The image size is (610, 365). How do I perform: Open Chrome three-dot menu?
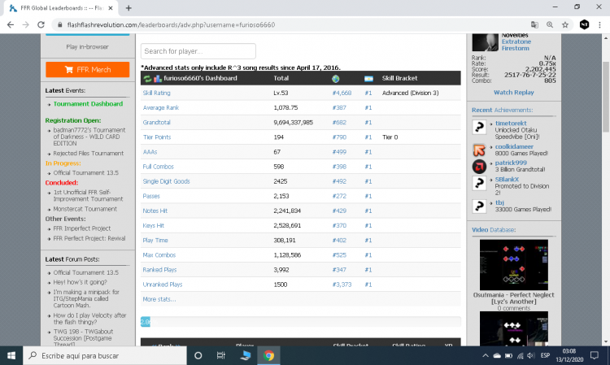click(599, 24)
